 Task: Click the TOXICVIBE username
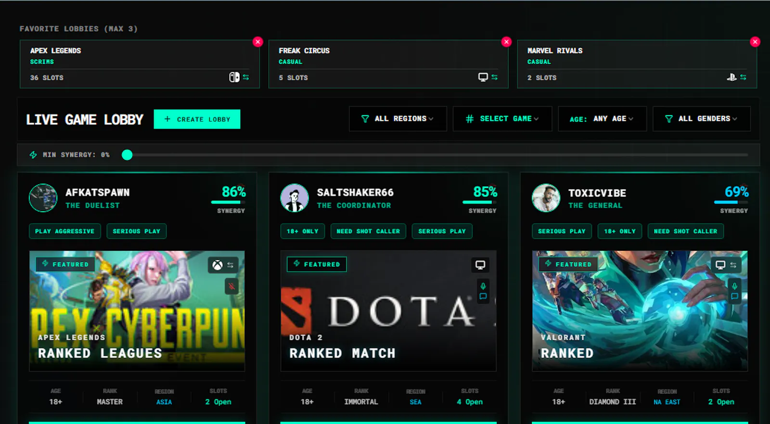[x=597, y=193]
